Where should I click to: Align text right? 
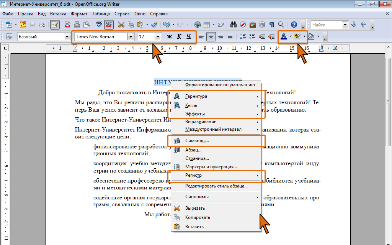coord(220,37)
